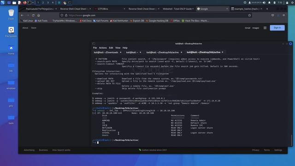This screenshot has width=295, height=166.
Task: Open terminal View menu
Action: [118, 48]
